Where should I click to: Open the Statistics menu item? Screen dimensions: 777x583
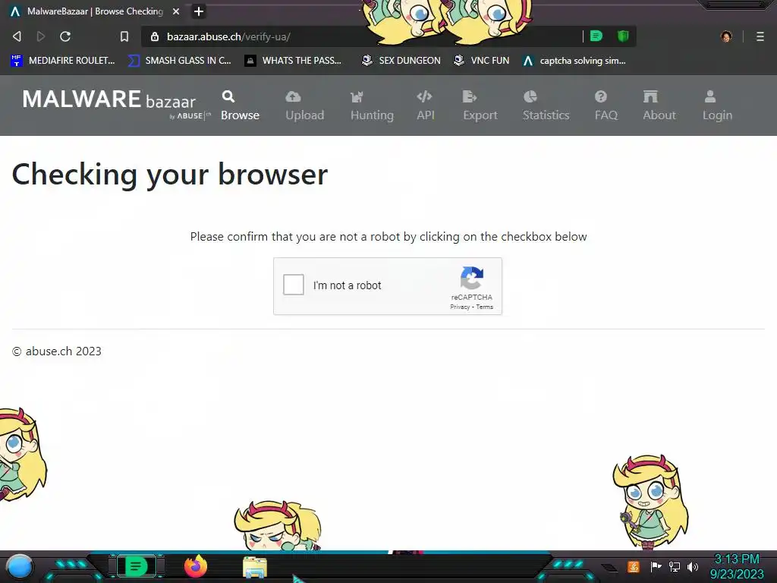[546, 106]
